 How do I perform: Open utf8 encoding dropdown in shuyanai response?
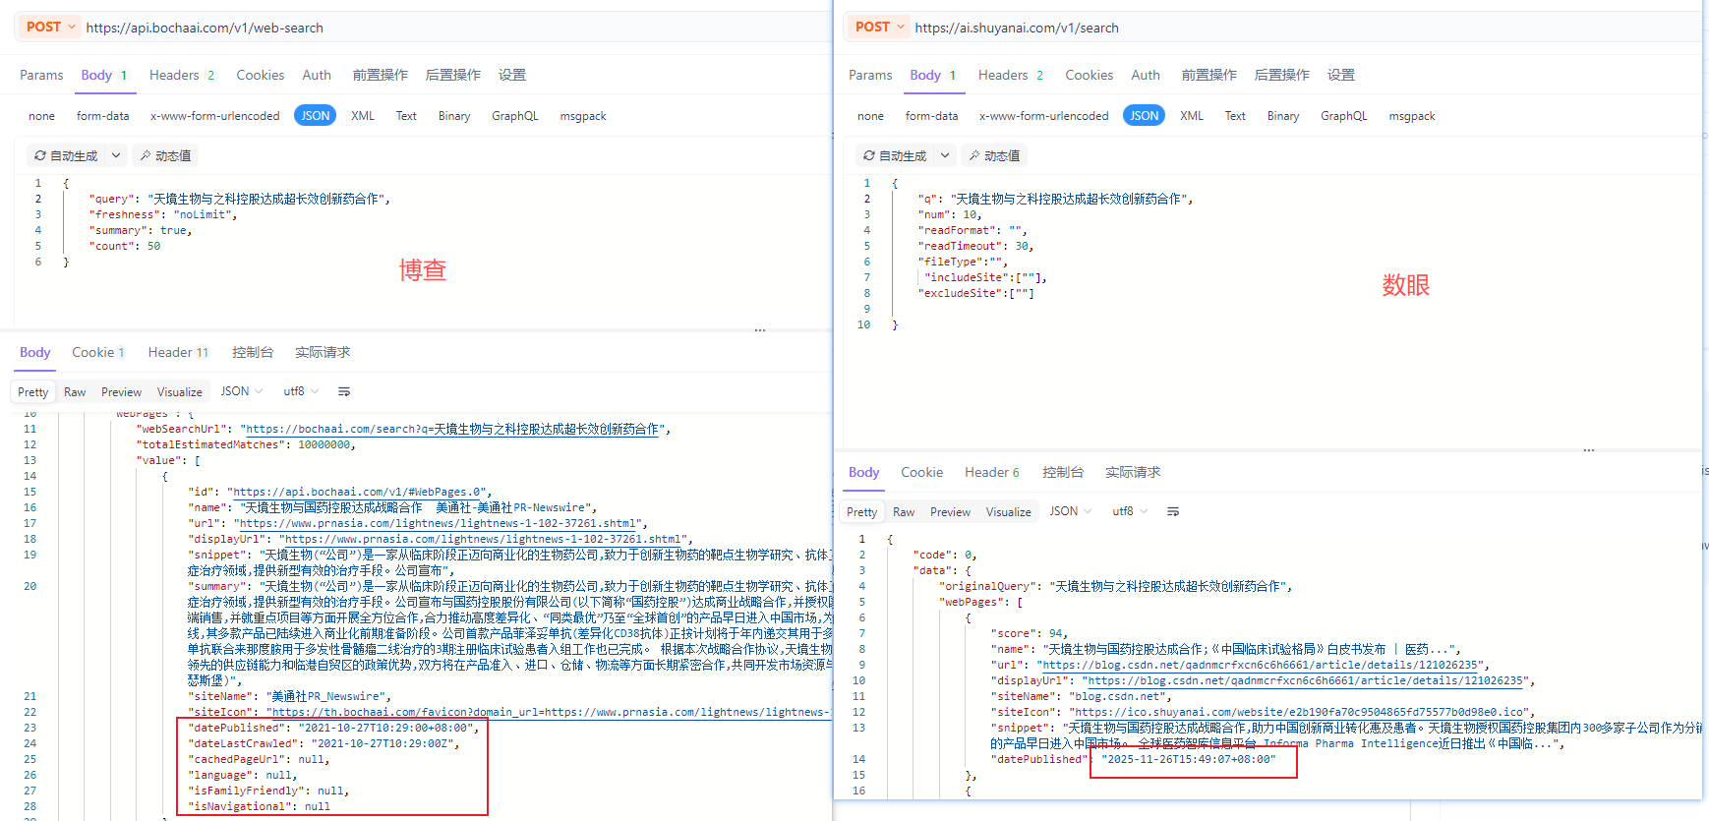[1130, 511]
